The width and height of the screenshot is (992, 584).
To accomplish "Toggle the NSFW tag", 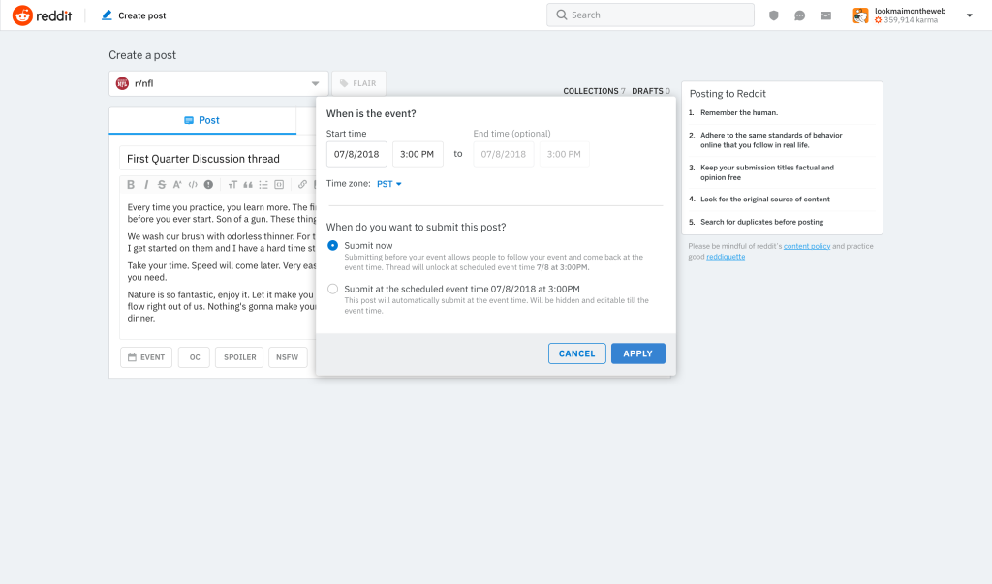I will point(288,357).
